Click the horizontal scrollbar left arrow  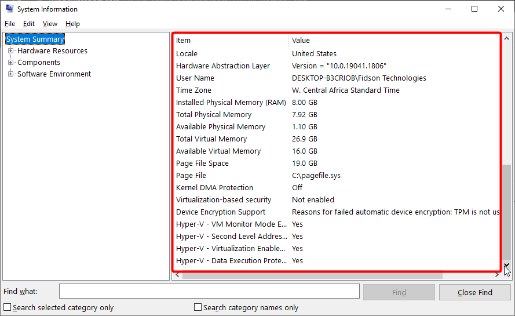177,275
